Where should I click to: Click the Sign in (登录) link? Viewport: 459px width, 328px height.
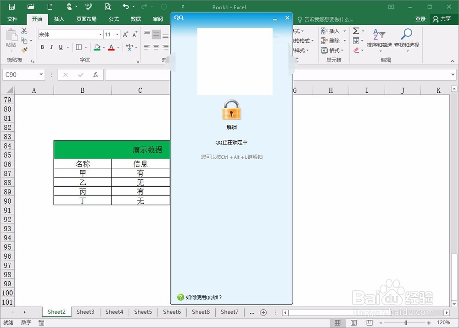click(x=420, y=19)
